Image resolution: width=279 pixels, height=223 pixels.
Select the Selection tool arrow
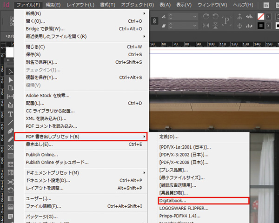10,72
